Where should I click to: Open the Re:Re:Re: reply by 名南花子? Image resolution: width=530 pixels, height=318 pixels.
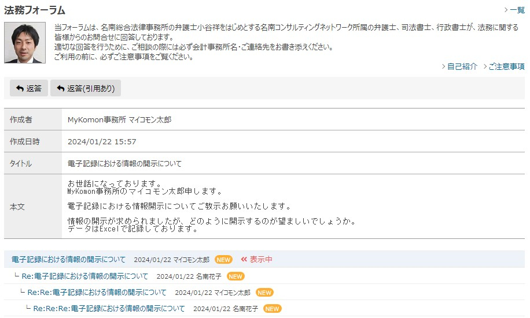pos(109,309)
